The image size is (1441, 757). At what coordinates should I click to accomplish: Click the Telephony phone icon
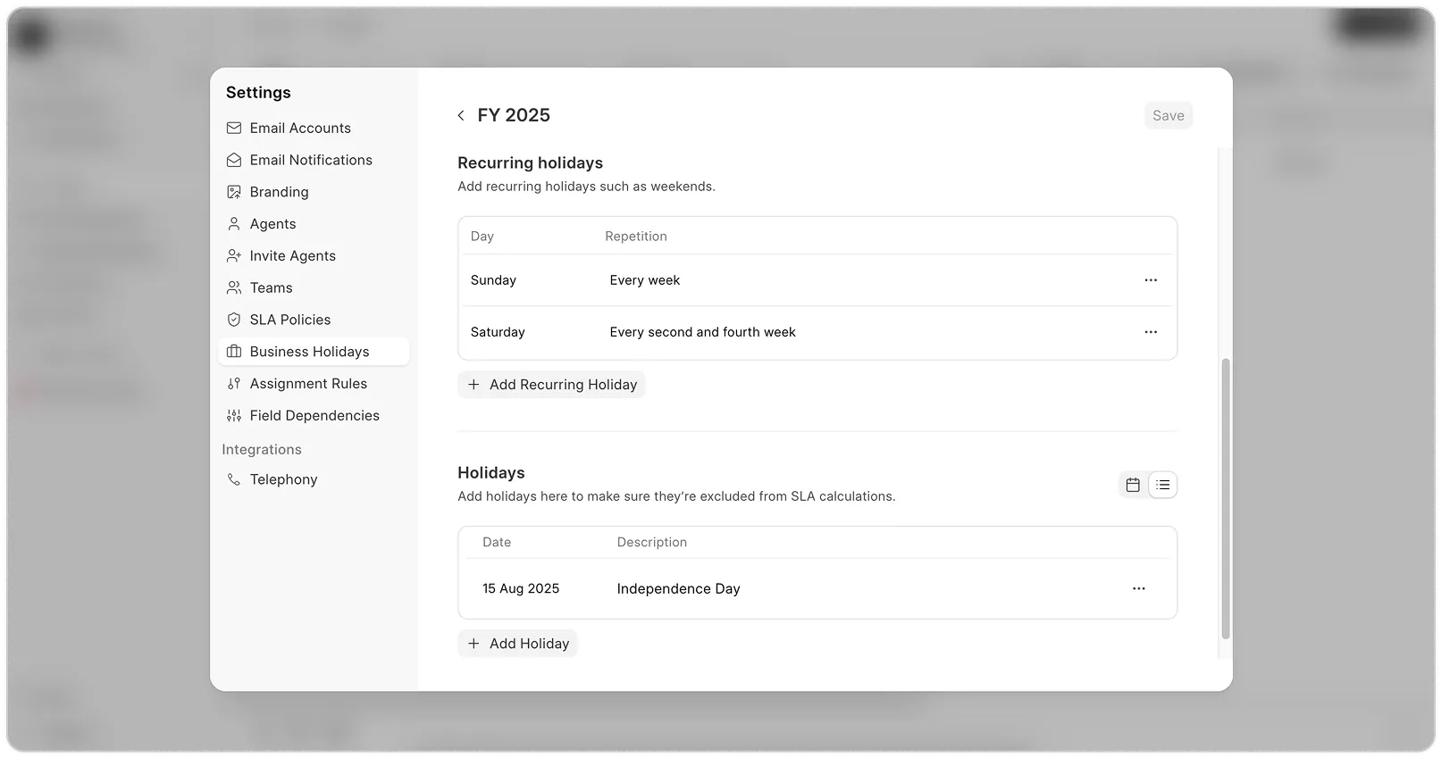tap(234, 479)
